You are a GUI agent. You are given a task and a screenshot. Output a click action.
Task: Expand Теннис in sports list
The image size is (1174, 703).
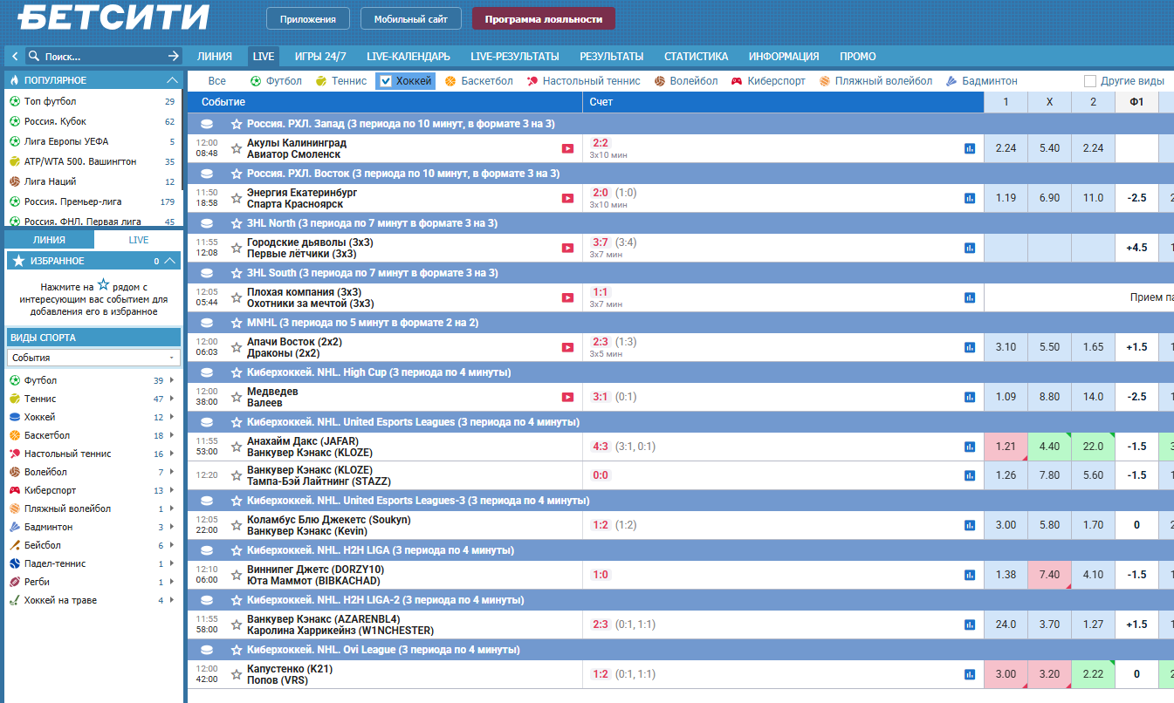pyautogui.click(x=172, y=399)
